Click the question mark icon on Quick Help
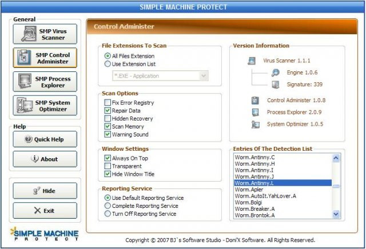 click(29, 139)
